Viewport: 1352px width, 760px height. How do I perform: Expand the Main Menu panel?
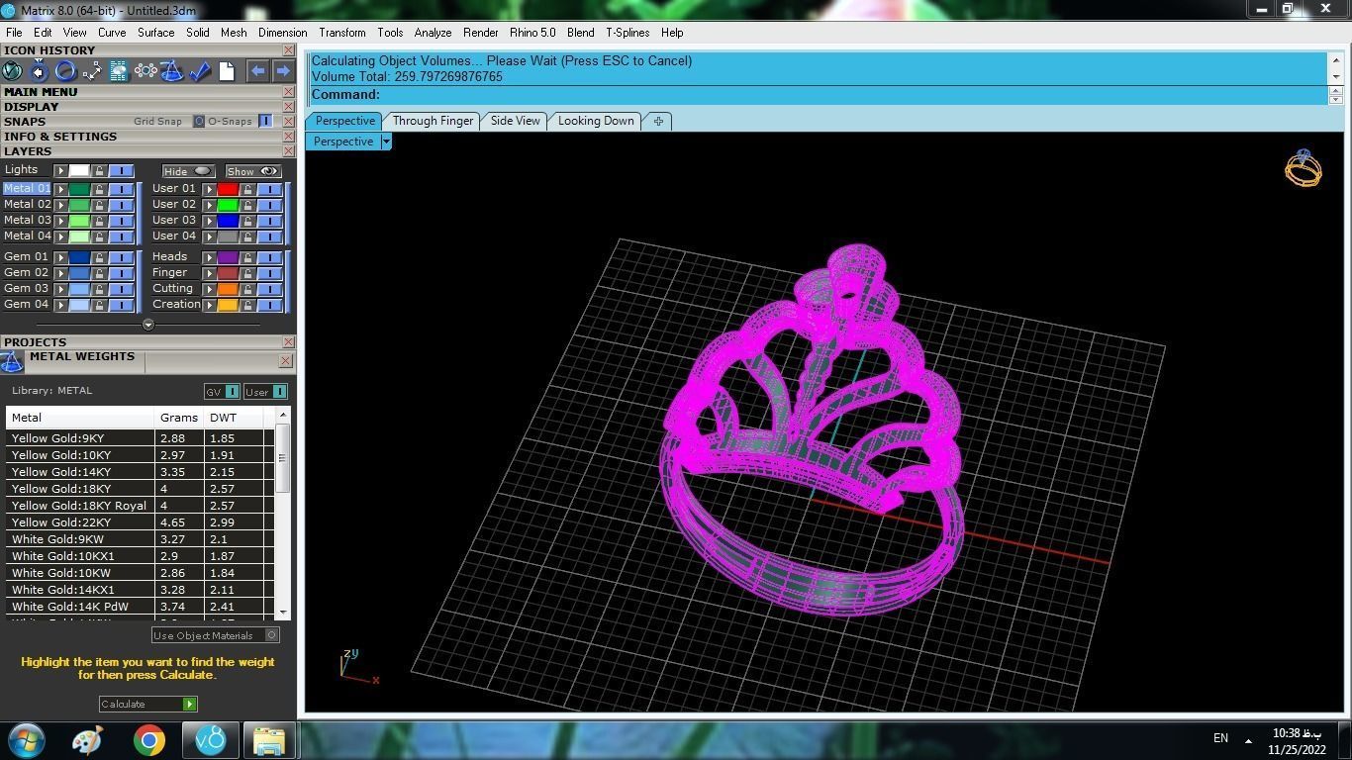[x=41, y=92]
